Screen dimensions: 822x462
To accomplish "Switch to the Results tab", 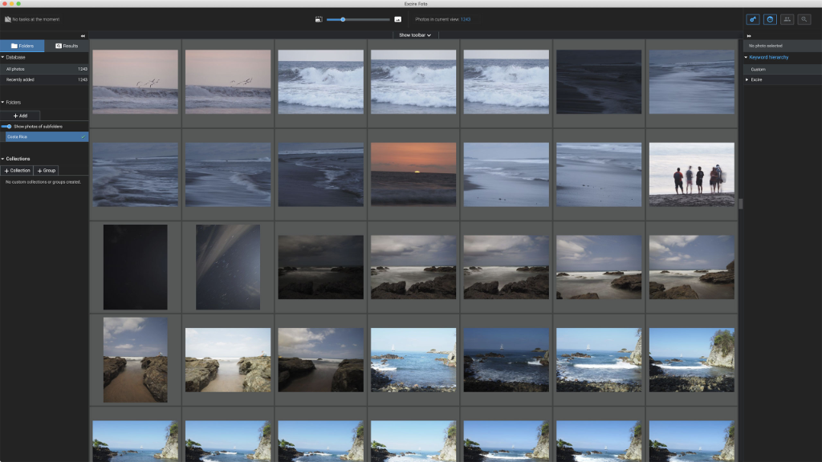I will pos(67,46).
